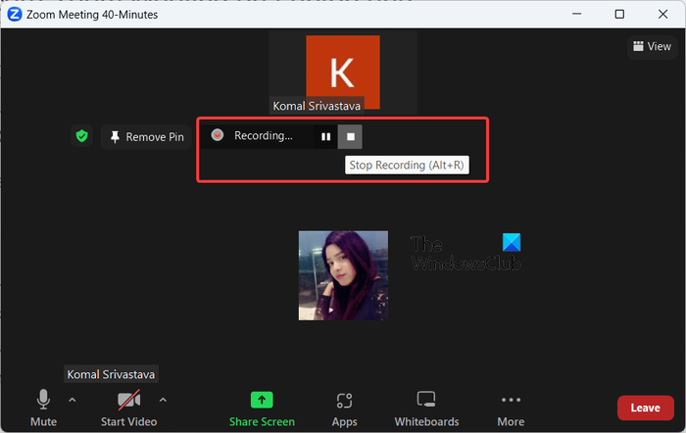The width and height of the screenshot is (686, 433).
Task: Click the Zoom logo in title bar
Action: coord(15,14)
